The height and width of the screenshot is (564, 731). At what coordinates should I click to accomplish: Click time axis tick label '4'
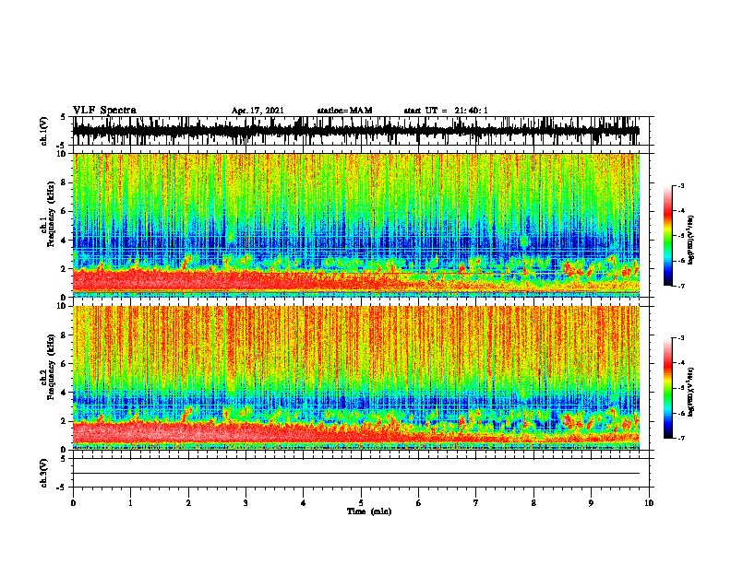pos(304,503)
